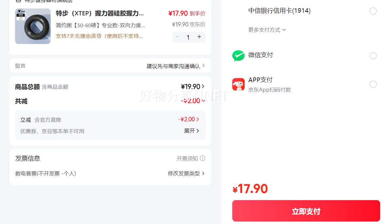Click the WeChat Pay green logo icon

[238, 56]
